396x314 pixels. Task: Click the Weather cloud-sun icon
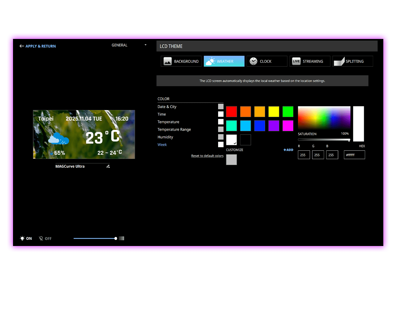pos(210,61)
